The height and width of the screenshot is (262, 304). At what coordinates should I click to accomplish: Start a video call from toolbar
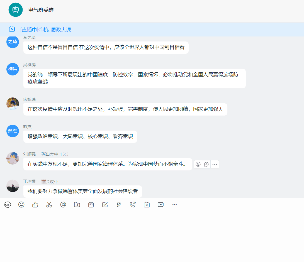click(133, 205)
